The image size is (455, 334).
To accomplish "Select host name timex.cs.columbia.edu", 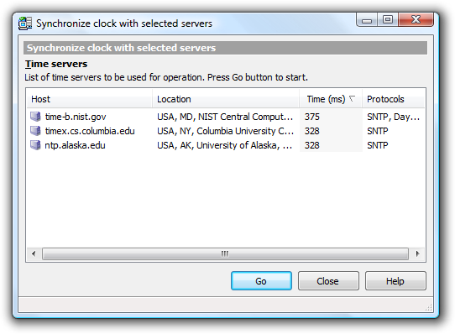I will pos(90,131).
